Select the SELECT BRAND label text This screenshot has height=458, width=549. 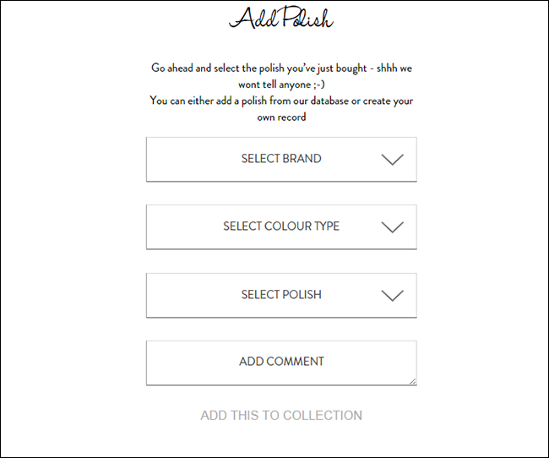(281, 158)
